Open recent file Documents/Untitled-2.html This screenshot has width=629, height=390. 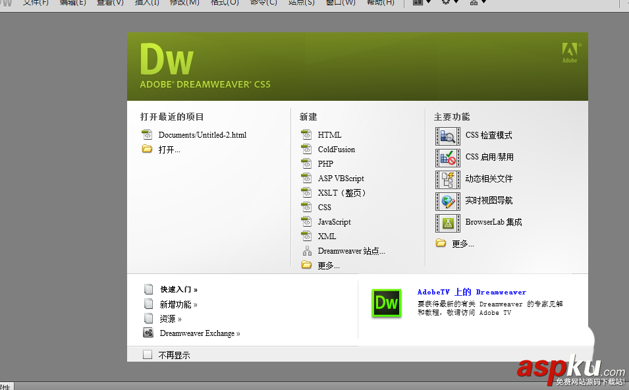click(x=203, y=135)
